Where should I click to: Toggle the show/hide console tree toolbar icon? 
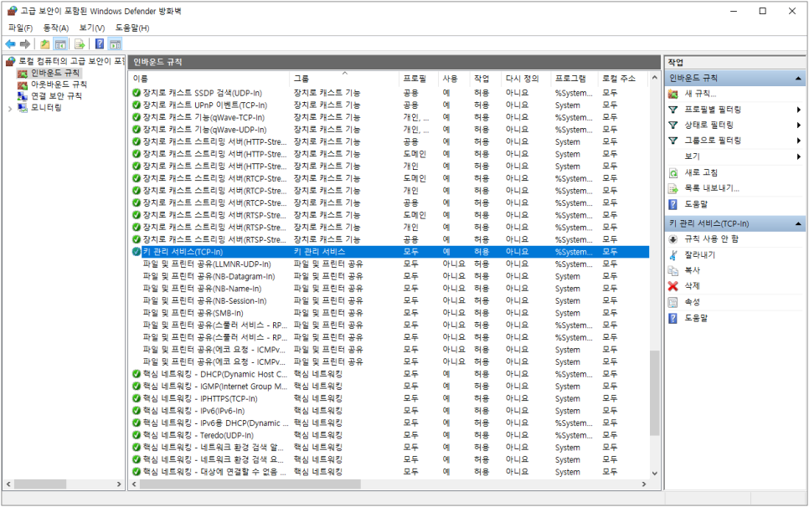pyautogui.click(x=60, y=44)
